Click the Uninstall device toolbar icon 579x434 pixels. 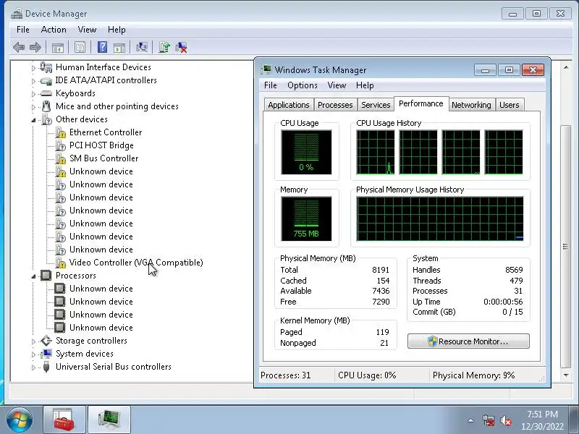pyautogui.click(x=182, y=47)
